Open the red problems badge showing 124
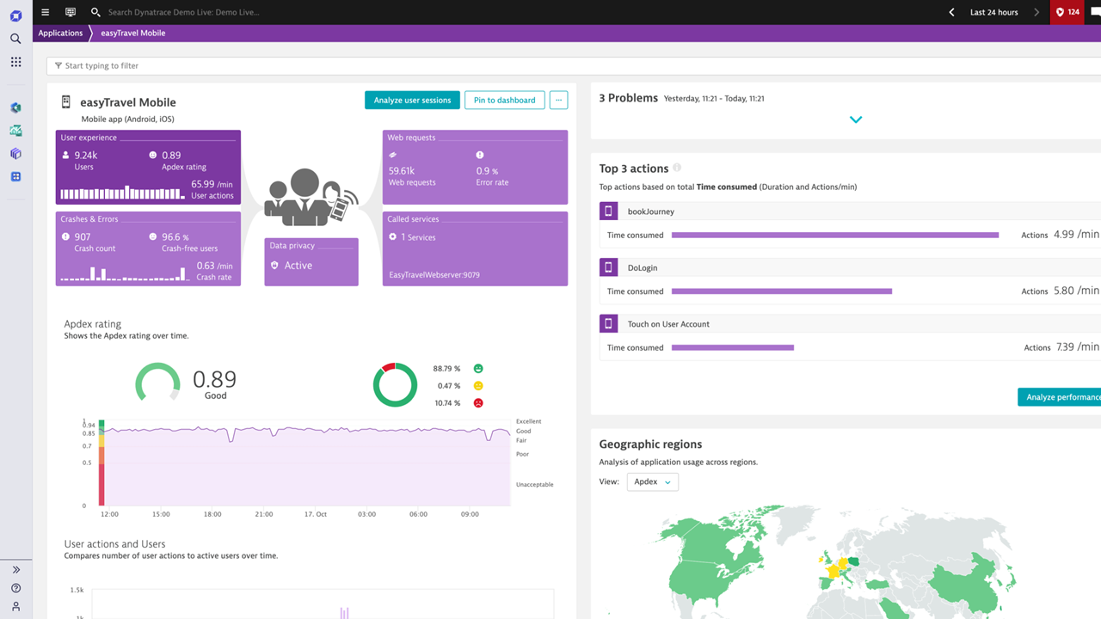Image resolution: width=1101 pixels, height=619 pixels. tap(1067, 12)
